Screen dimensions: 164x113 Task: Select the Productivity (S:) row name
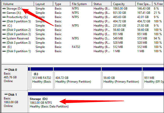coord(17,17)
